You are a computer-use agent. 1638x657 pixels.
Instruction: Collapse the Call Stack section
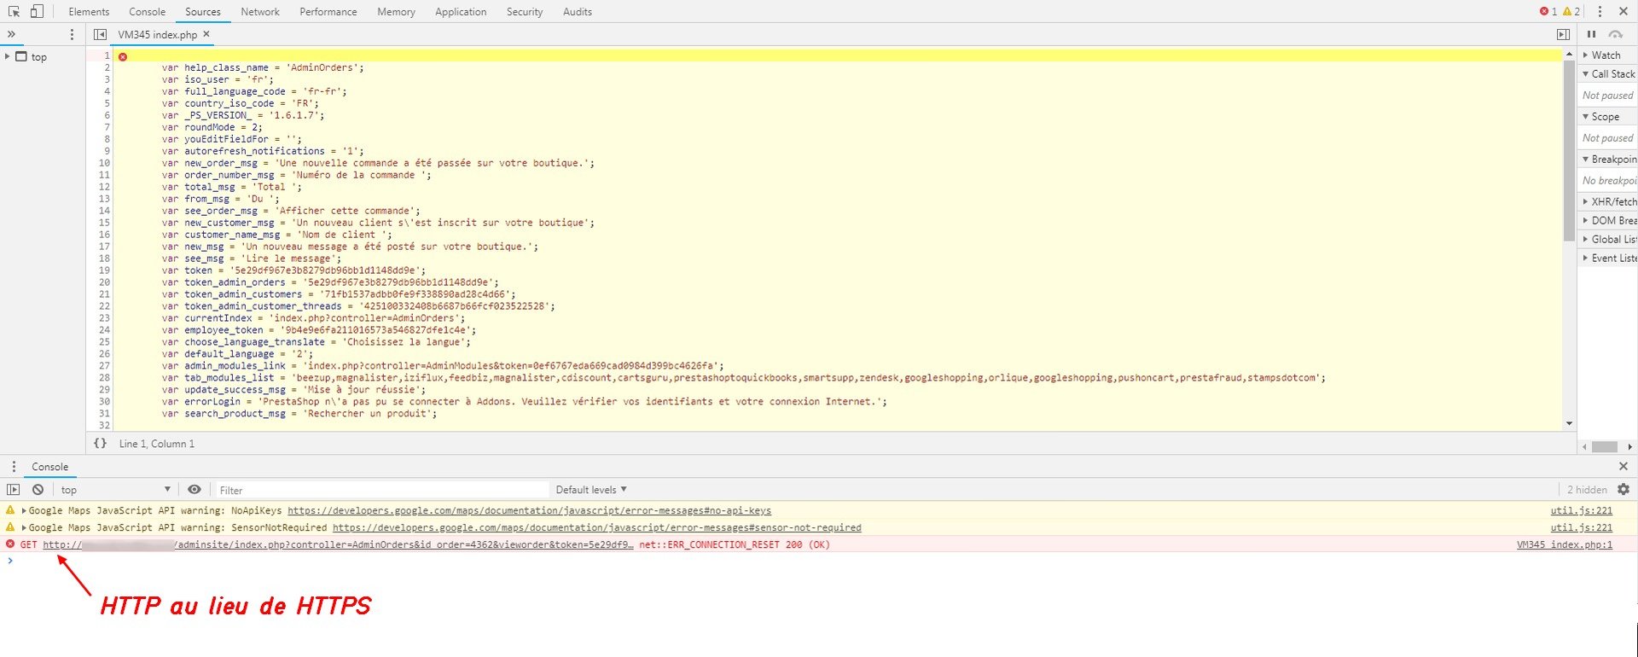(x=1607, y=73)
